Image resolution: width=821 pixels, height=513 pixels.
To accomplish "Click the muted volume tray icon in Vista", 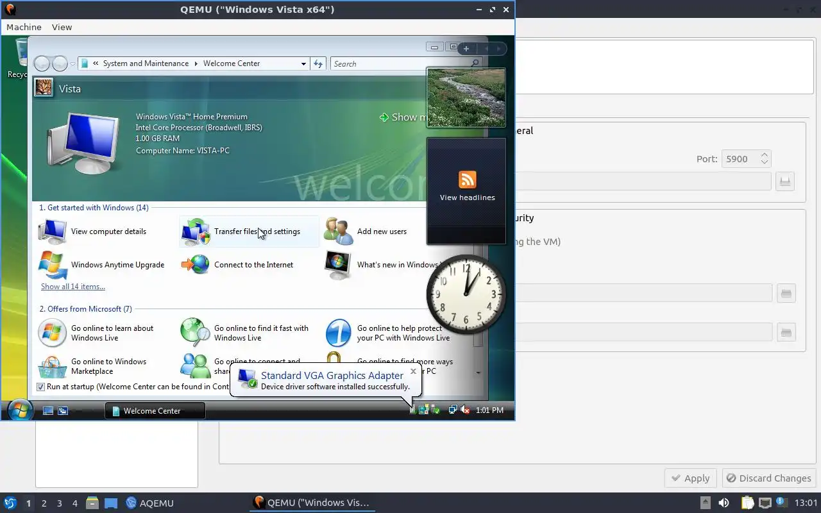I will coord(466,410).
